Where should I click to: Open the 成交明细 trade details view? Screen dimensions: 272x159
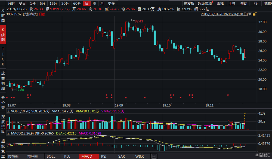[3, 81]
